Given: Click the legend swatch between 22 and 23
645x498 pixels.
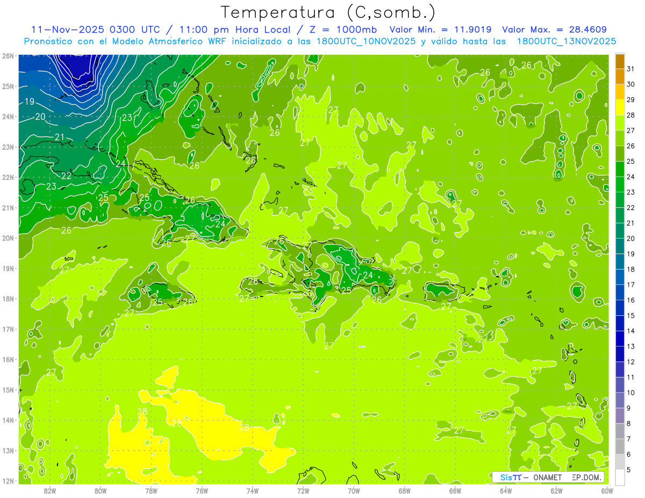Looking at the screenshot, I should pos(620,200).
